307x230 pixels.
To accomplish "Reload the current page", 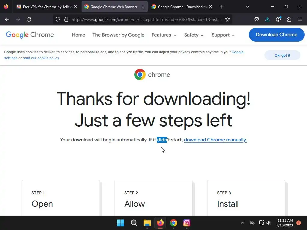I will [29, 19].
